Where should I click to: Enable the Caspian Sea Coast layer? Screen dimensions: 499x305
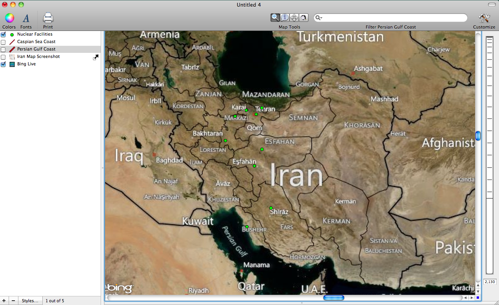[4, 42]
